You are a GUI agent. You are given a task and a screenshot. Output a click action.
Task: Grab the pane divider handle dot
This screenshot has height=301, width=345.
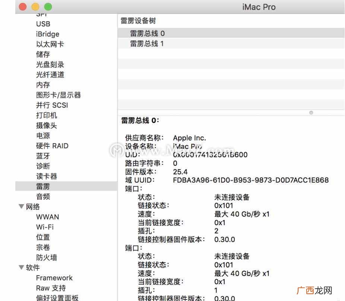311,113
